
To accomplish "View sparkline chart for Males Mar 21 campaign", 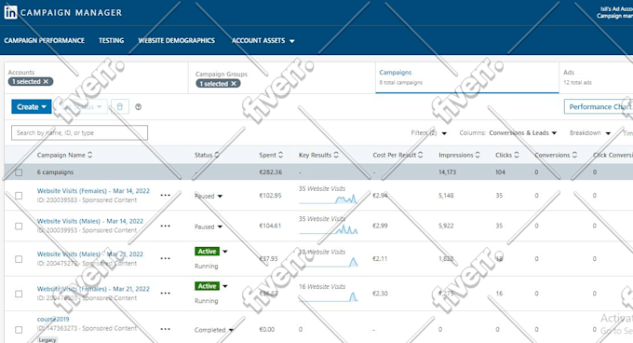I will pyautogui.click(x=329, y=262).
